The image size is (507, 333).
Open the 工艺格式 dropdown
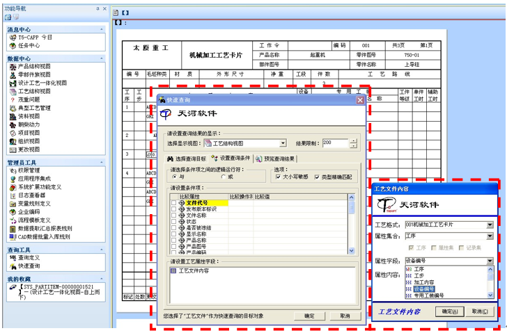pyautogui.click(x=490, y=225)
